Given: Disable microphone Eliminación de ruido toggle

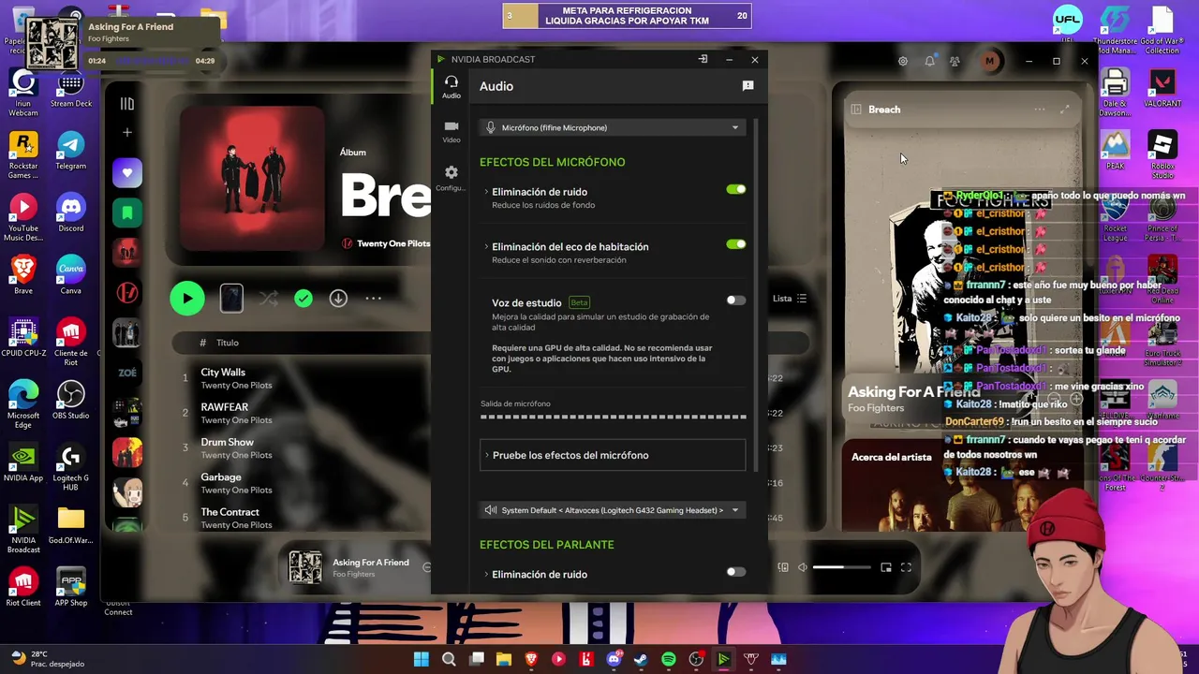Looking at the screenshot, I should (x=736, y=190).
